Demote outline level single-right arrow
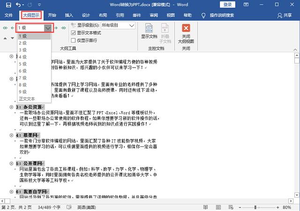 [56, 28]
